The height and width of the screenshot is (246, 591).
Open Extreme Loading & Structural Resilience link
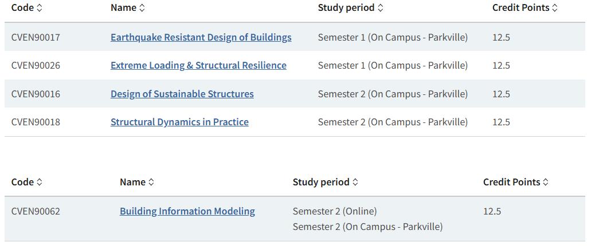click(198, 65)
